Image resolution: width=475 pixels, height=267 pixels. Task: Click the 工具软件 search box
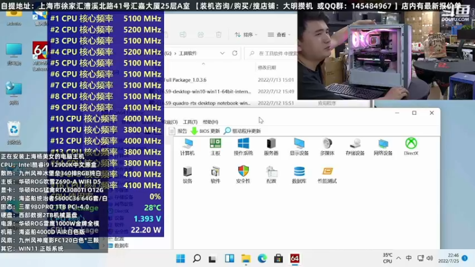pyautogui.click(x=272, y=53)
